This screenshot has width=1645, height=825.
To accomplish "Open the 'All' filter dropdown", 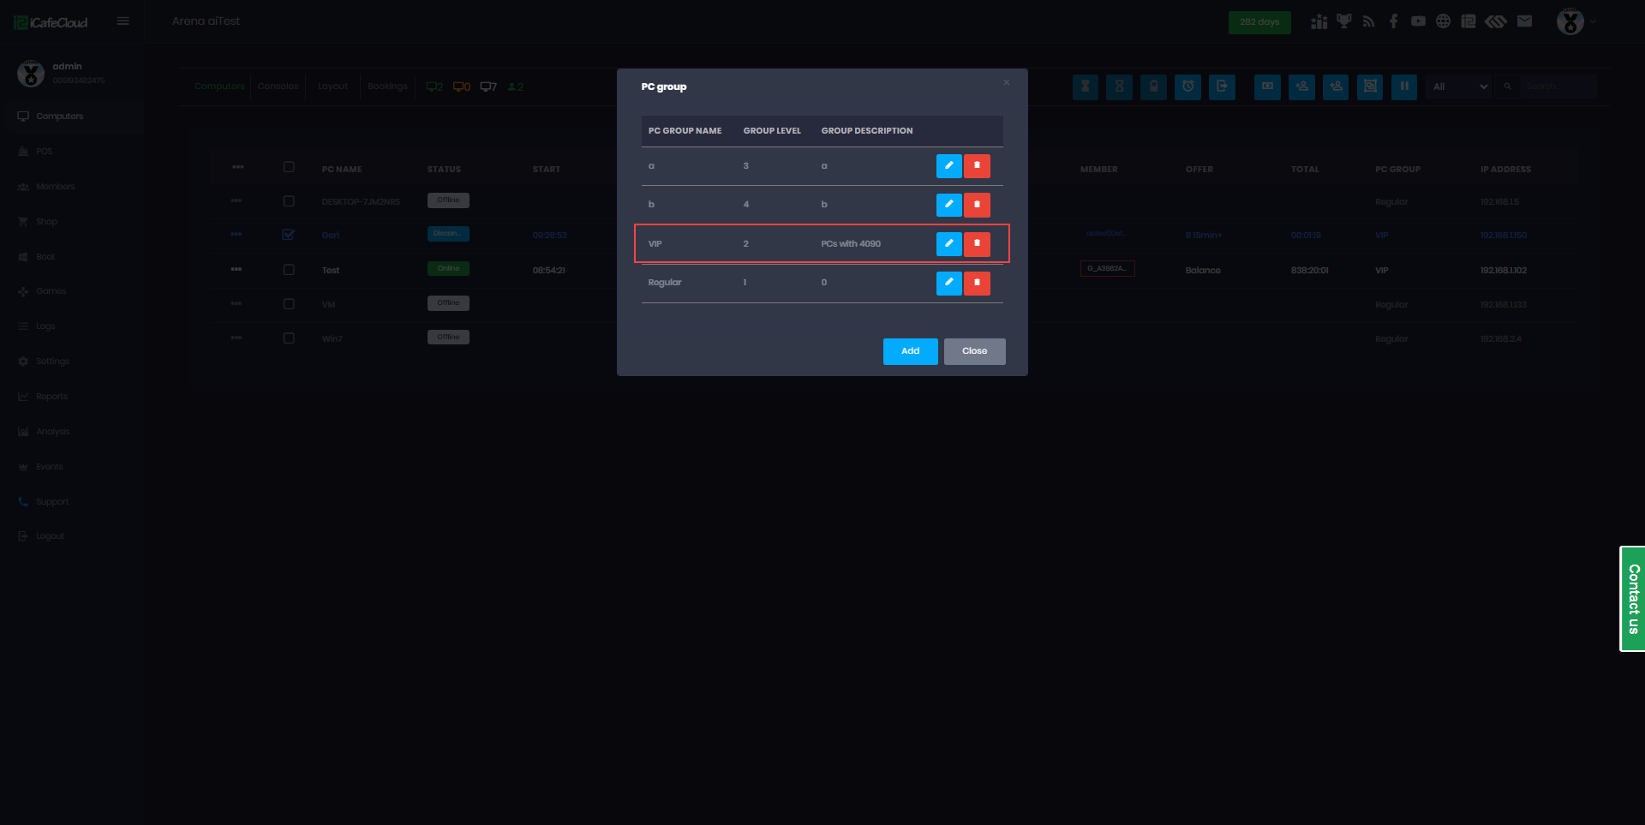I will click(x=1460, y=87).
